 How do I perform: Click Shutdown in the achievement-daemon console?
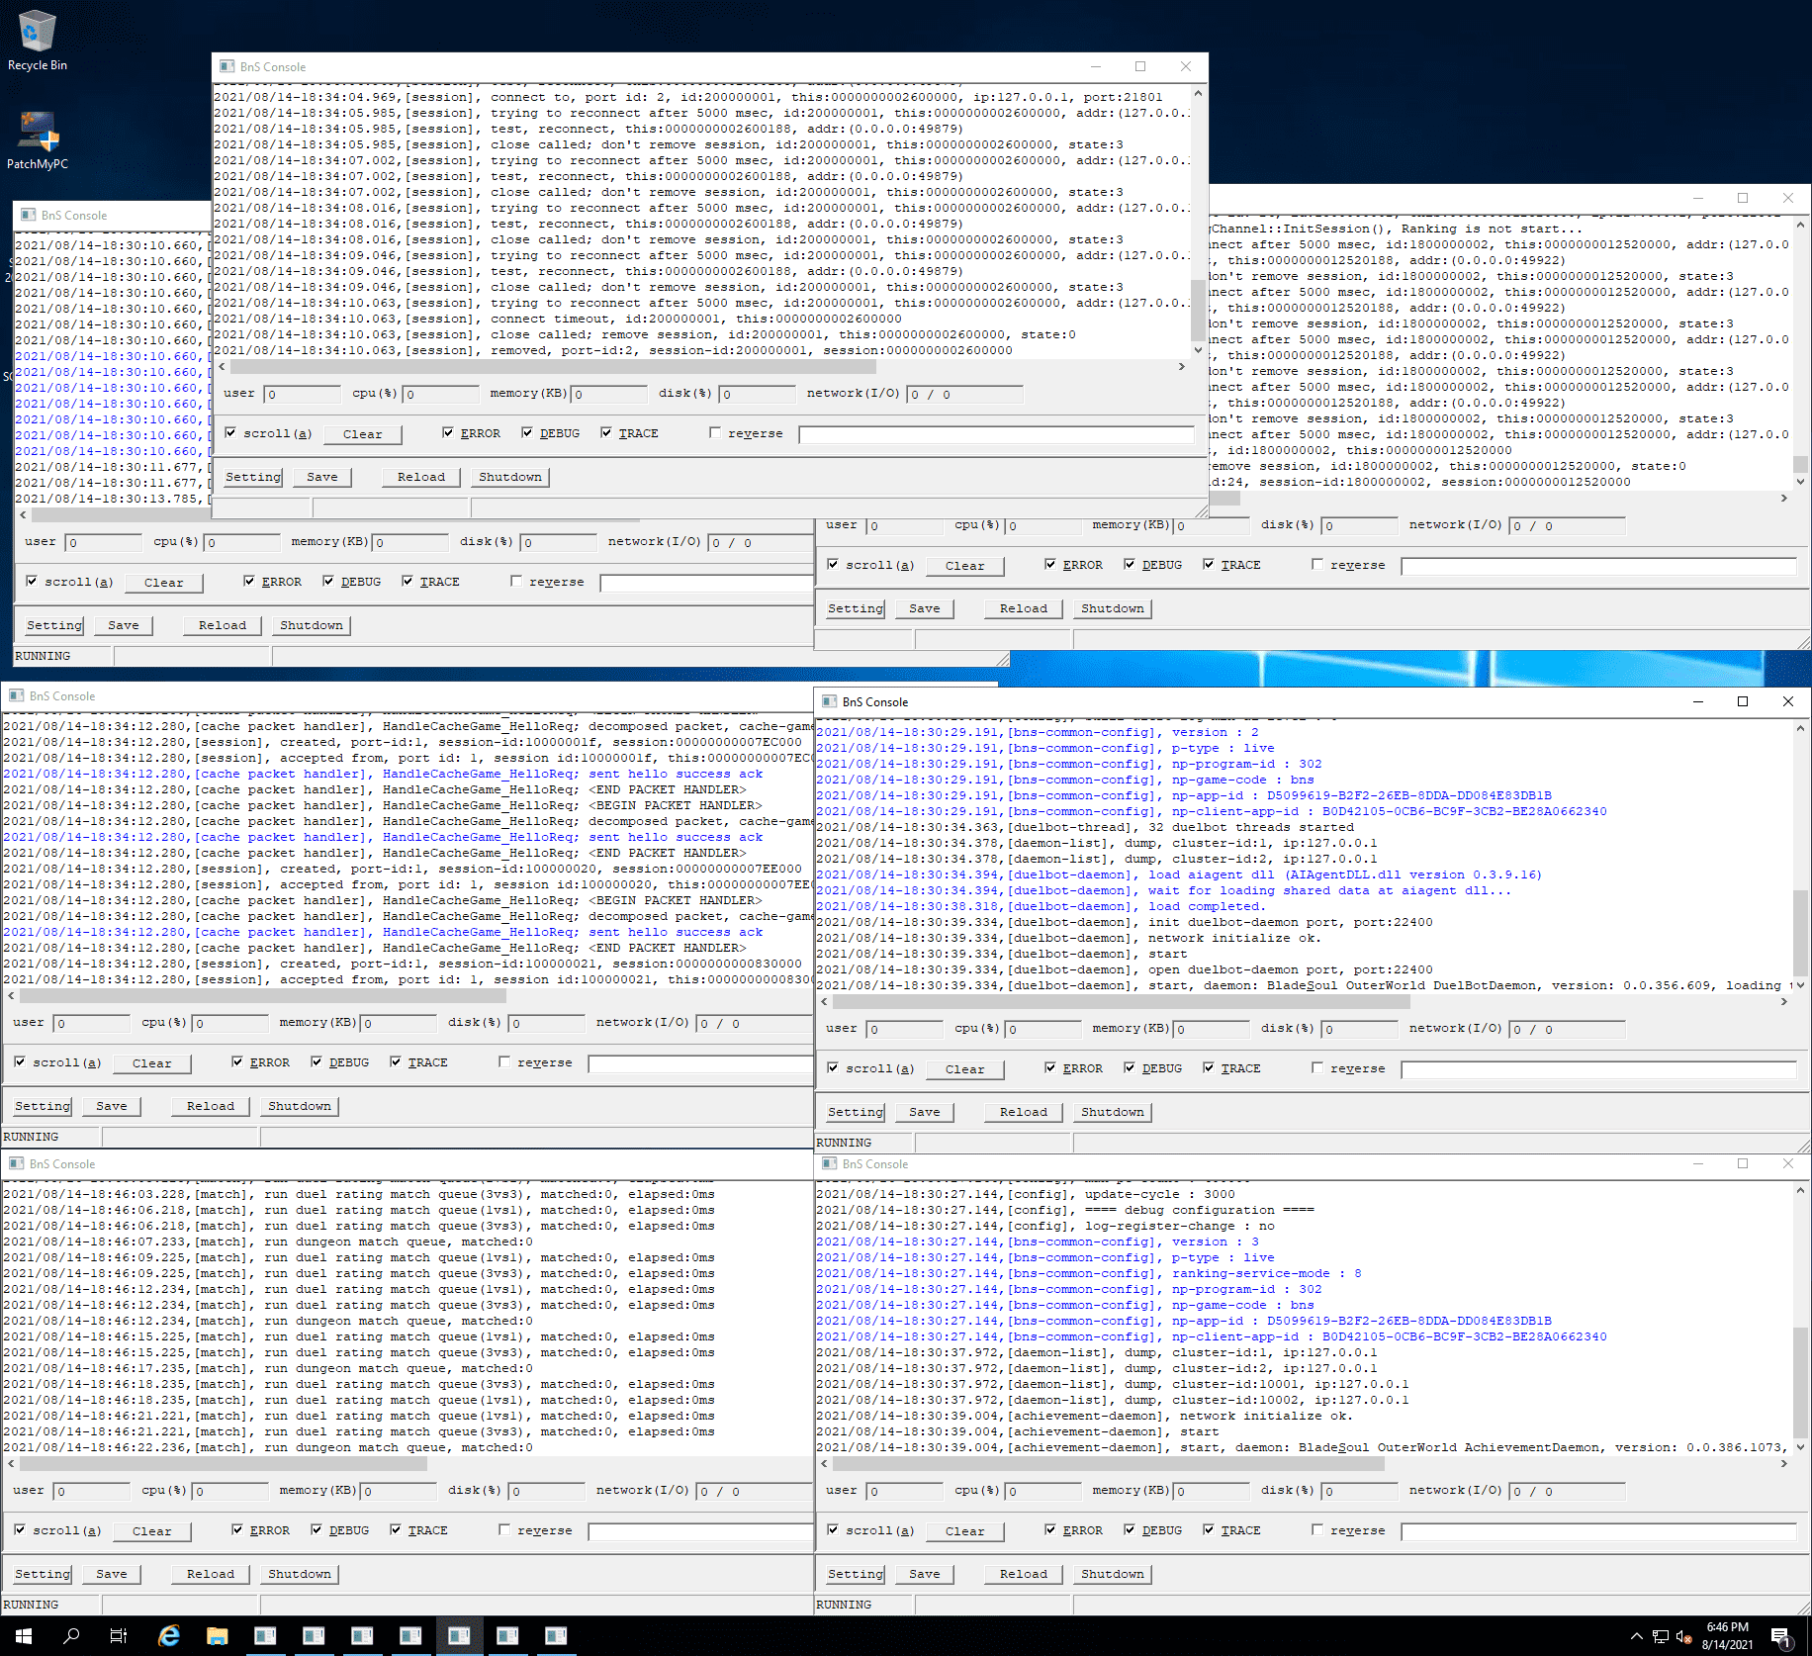(x=1113, y=1574)
